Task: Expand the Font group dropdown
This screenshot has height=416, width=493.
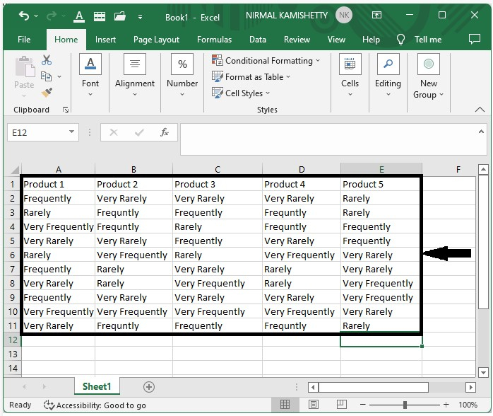Action: click(x=90, y=94)
